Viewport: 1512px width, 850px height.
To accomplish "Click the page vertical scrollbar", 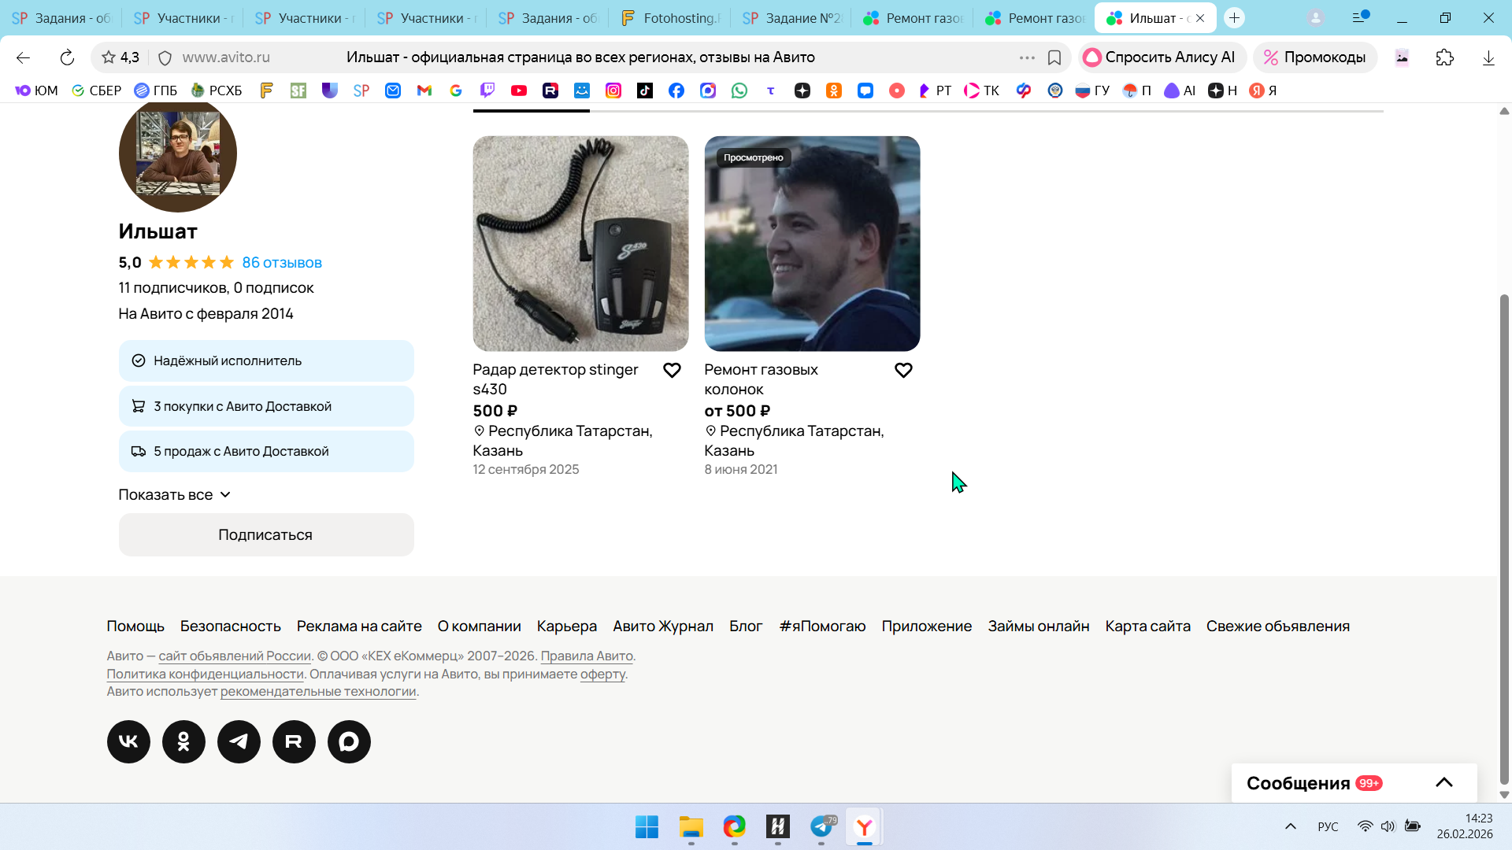I will tap(1504, 535).
